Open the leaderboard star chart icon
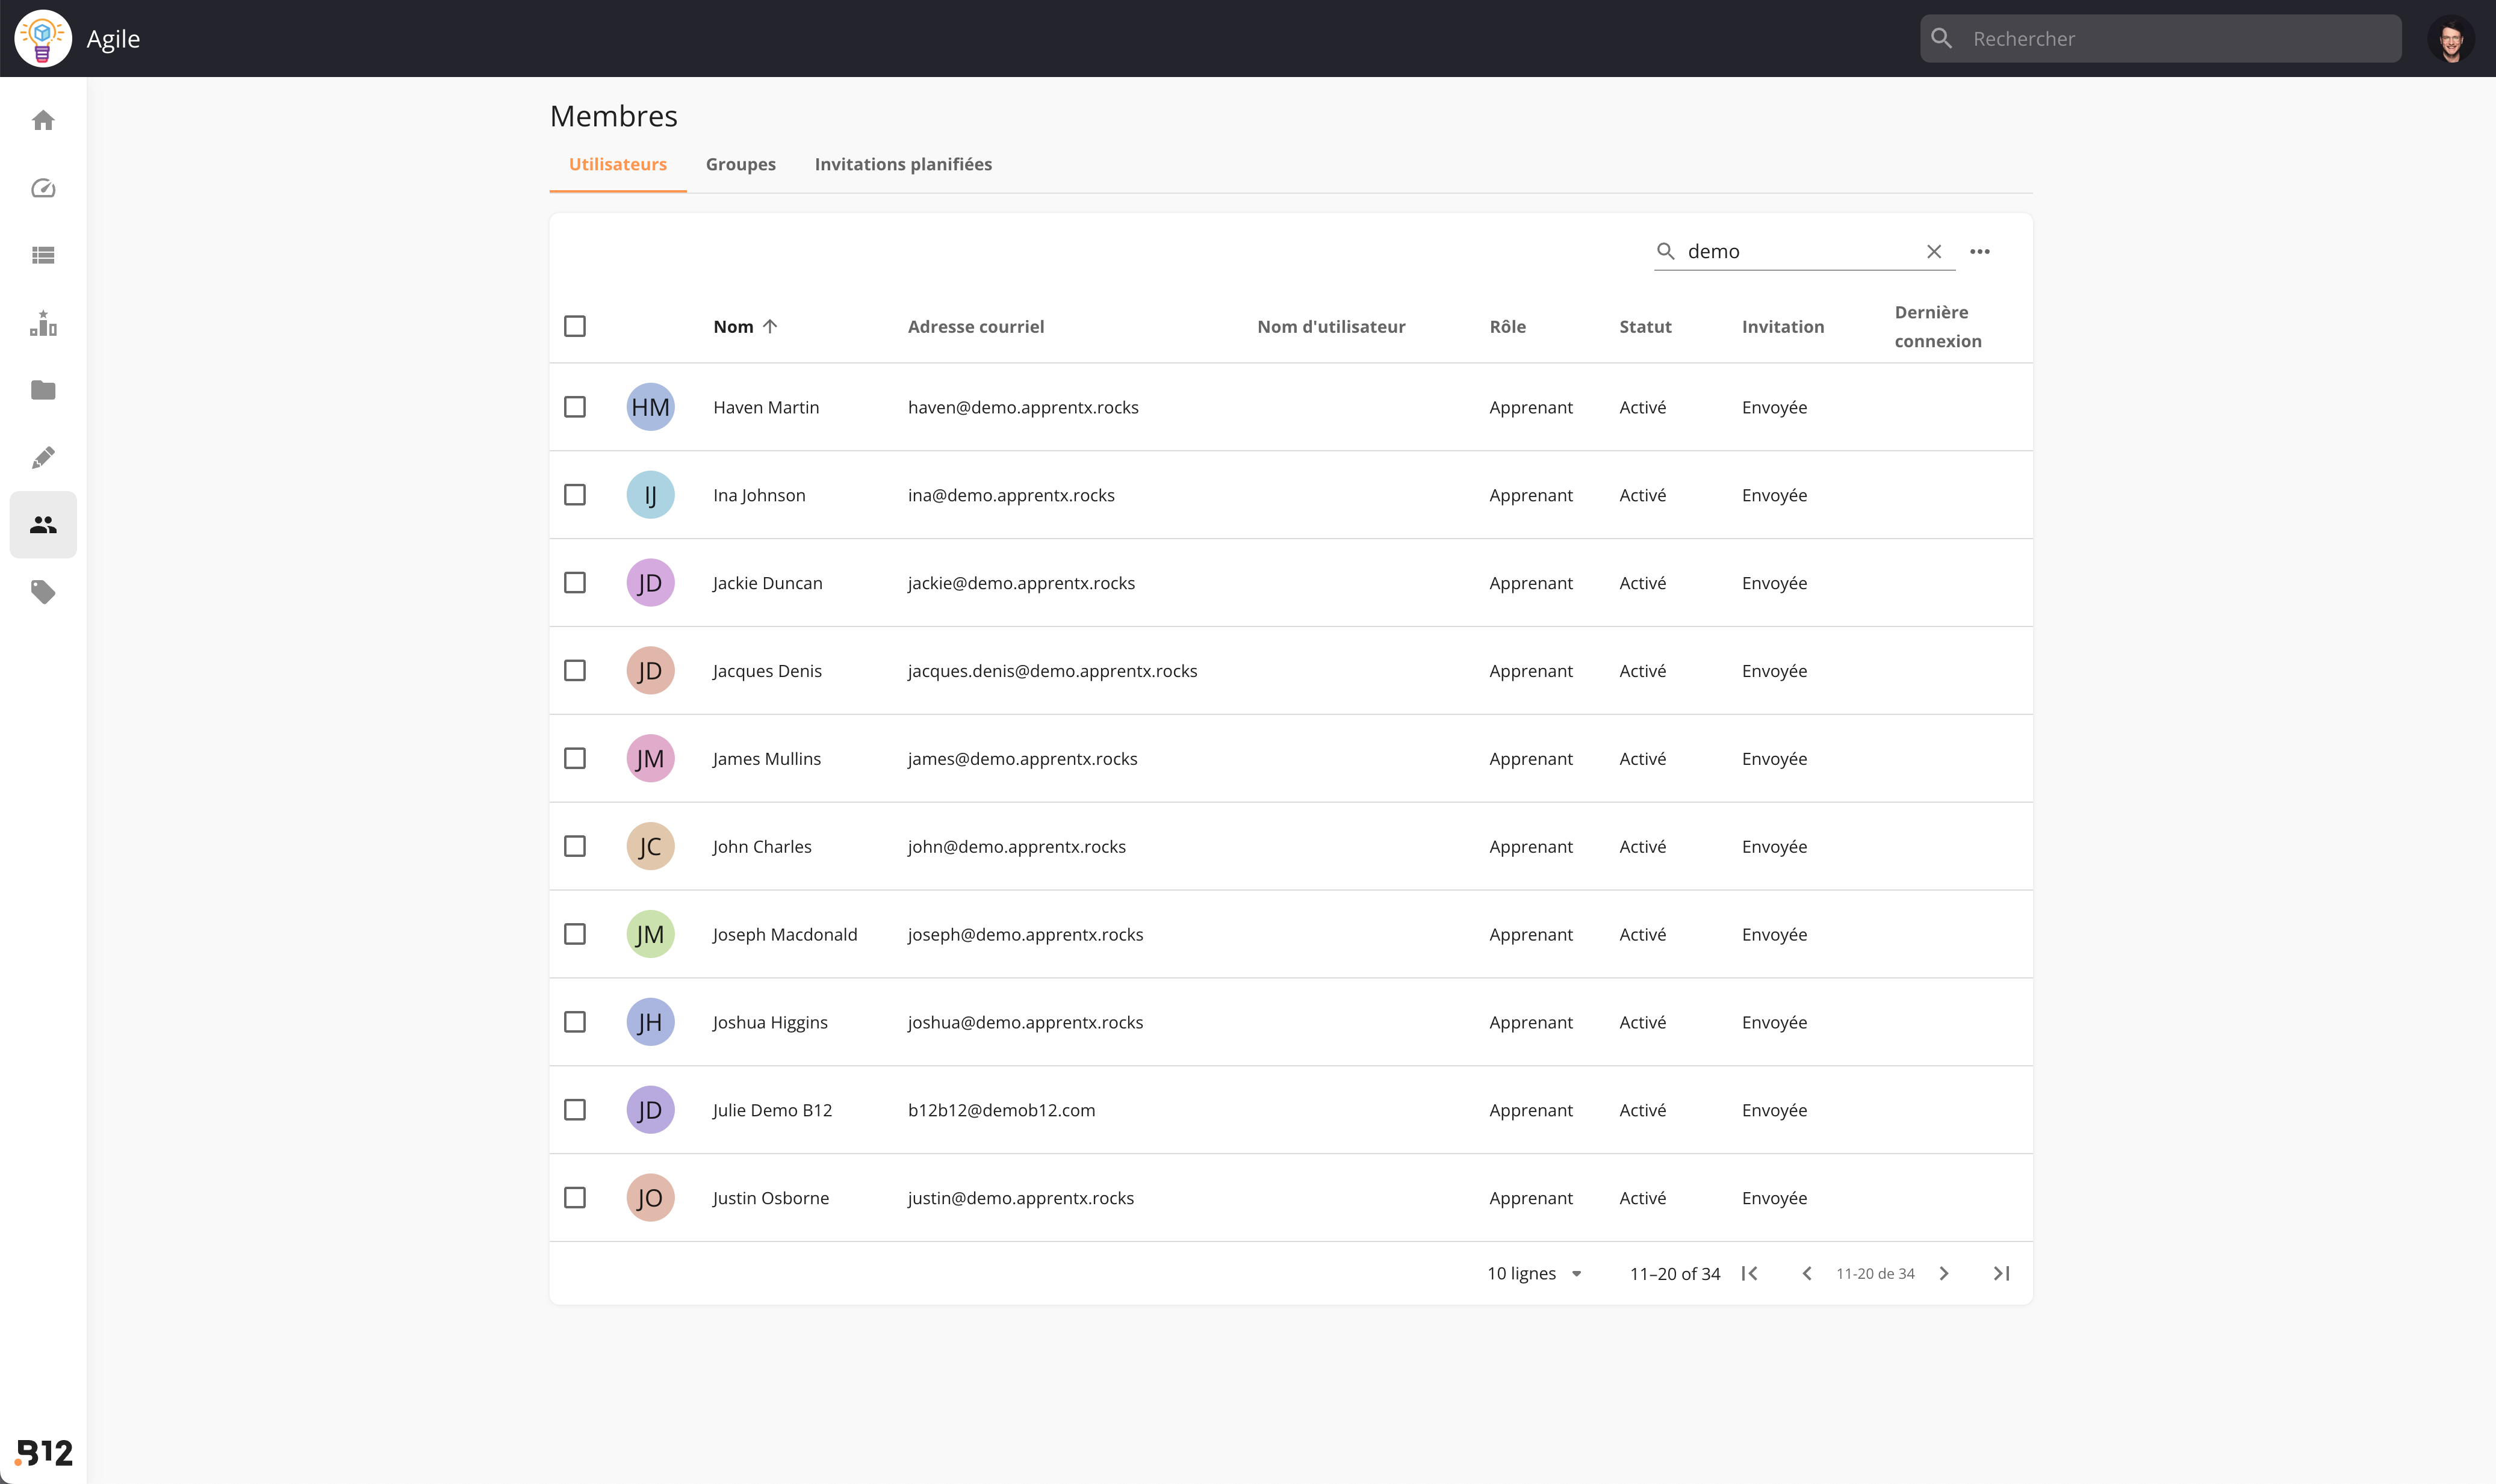The height and width of the screenshot is (1484, 2496). 43,322
